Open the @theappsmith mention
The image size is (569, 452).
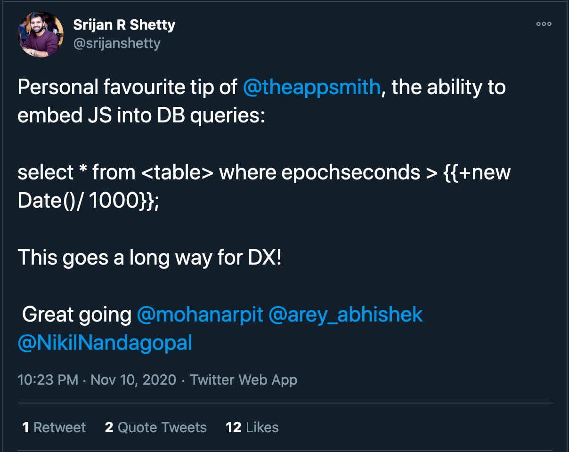311,88
